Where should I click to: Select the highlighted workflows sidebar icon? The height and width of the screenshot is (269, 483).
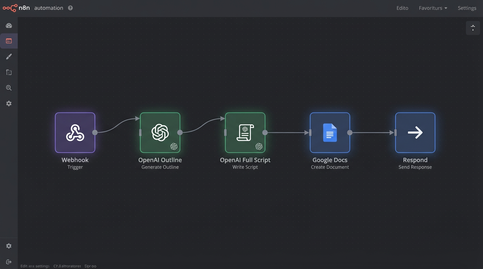click(x=8, y=41)
